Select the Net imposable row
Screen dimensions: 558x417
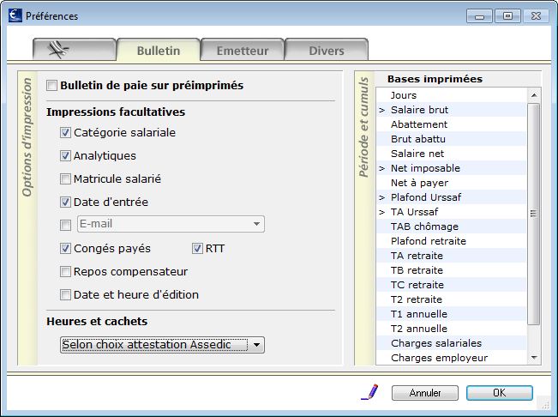point(451,168)
